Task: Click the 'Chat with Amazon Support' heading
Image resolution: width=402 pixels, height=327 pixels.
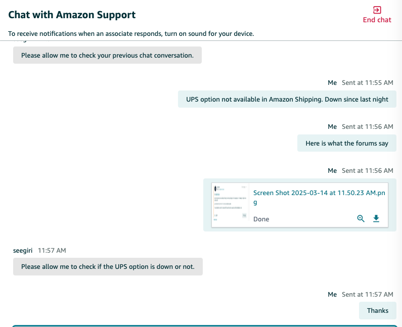Action: (72, 15)
